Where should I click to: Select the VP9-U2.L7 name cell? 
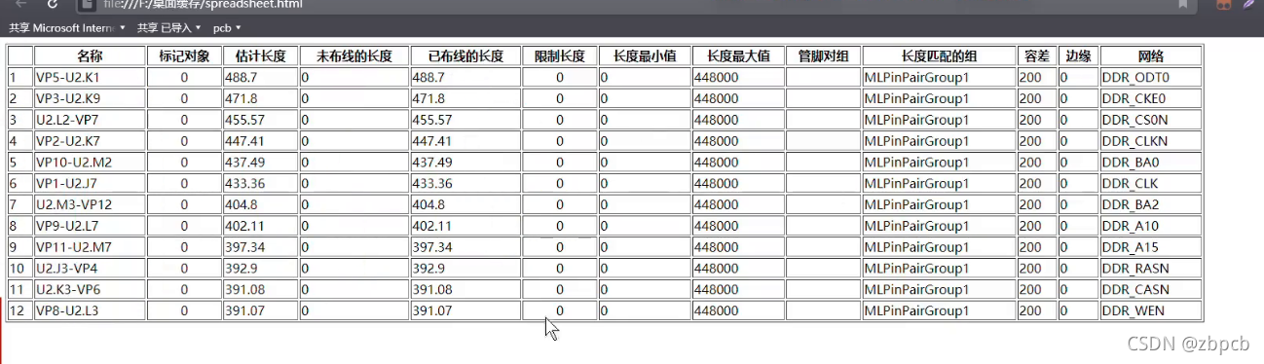(x=90, y=226)
